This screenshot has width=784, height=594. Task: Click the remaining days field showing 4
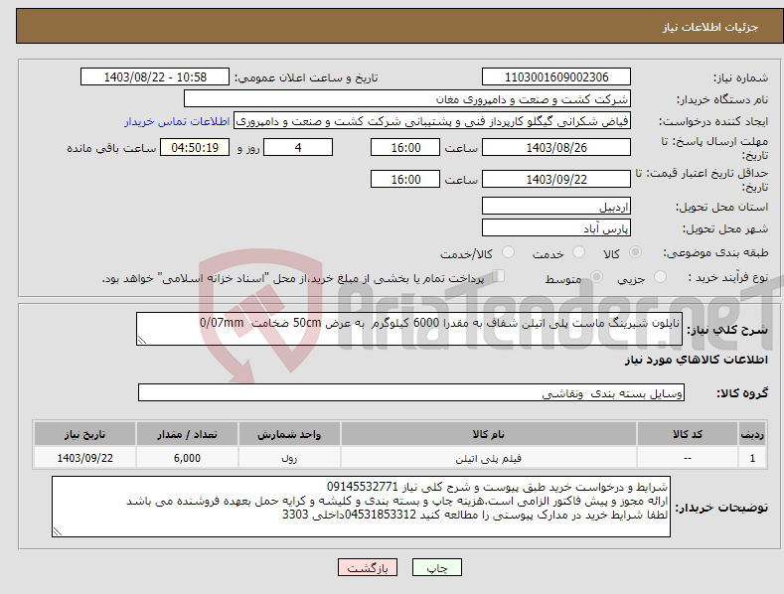[x=298, y=147]
